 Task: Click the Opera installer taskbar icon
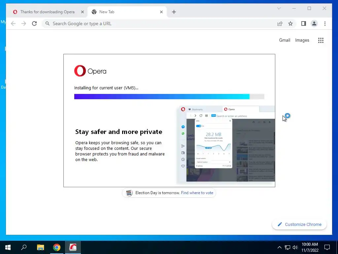click(73, 247)
